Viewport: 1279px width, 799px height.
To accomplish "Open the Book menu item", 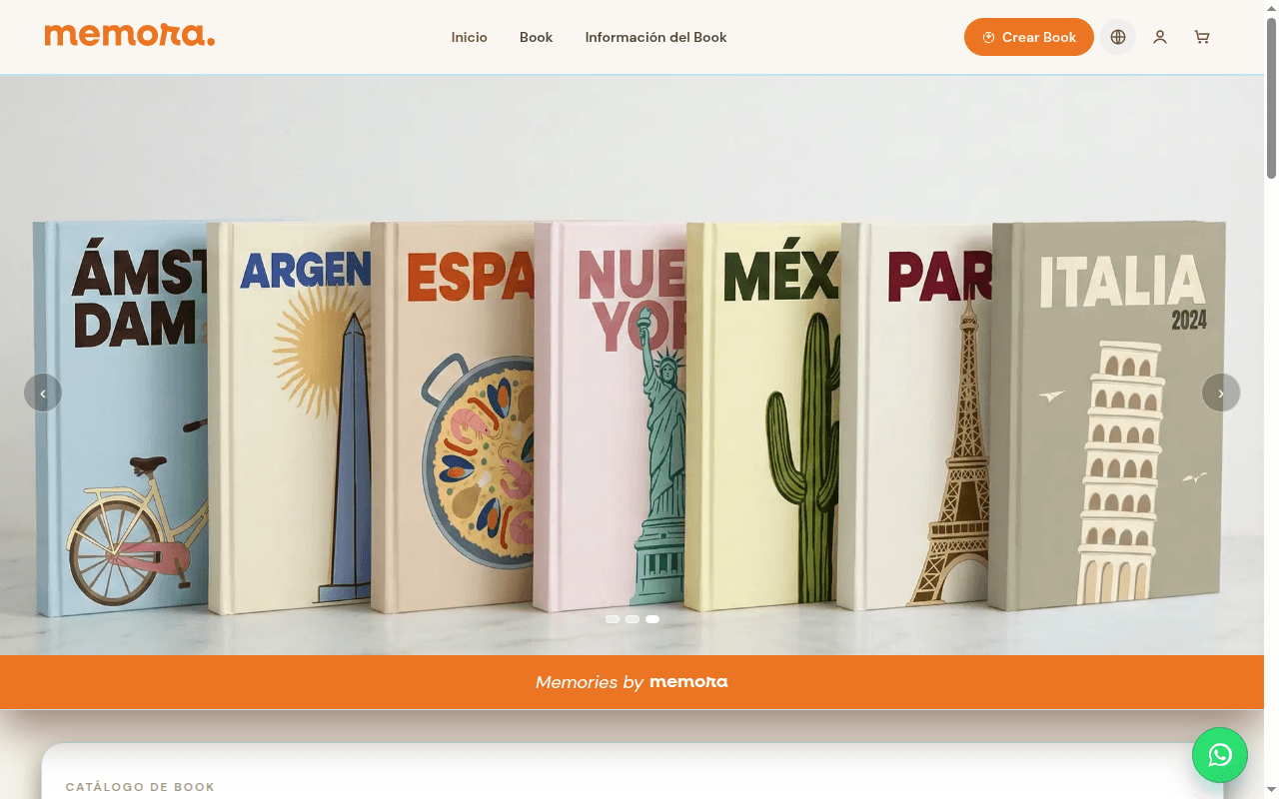I will [536, 37].
